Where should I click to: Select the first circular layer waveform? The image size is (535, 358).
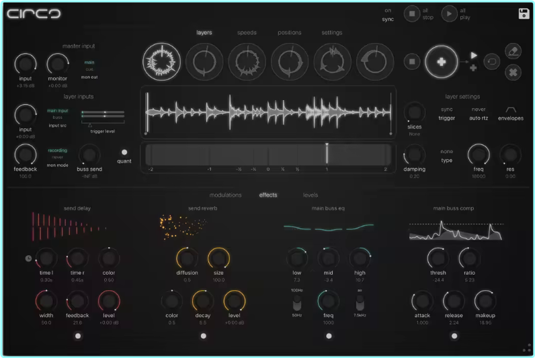pyautogui.click(x=162, y=61)
